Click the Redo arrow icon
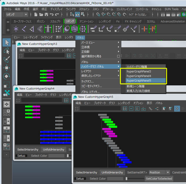 pos(57,15)
